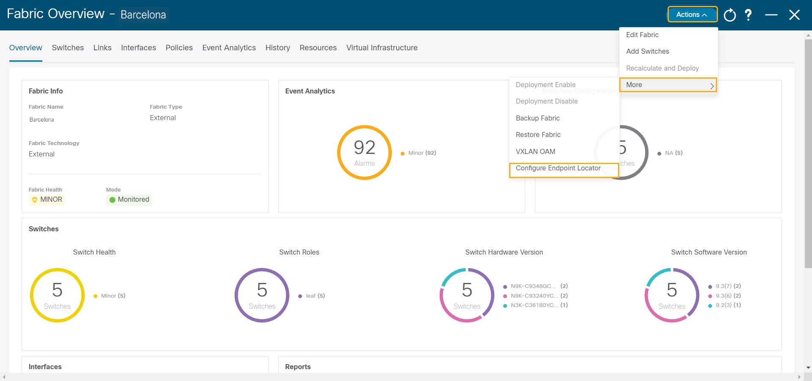Expand the More submenu arrow
The width and height of the screenshot is (812, 381).
(712, 85)
